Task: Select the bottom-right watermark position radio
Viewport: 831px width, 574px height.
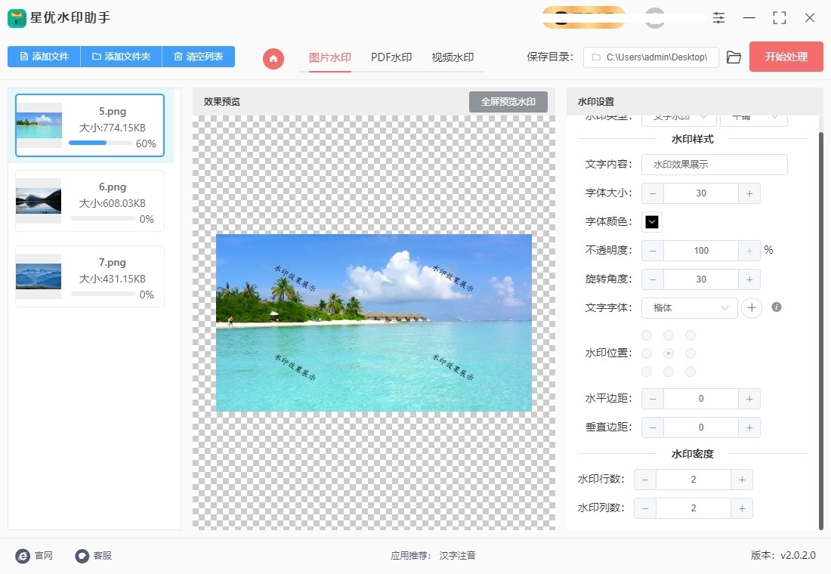Action: pos(690,371)
